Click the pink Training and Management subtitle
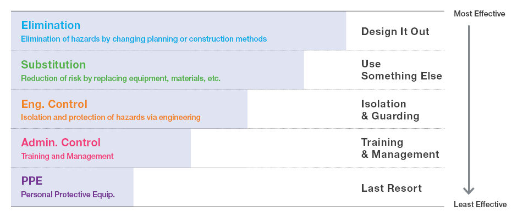This screenshot has height=217, width=517. pos(67,156)
